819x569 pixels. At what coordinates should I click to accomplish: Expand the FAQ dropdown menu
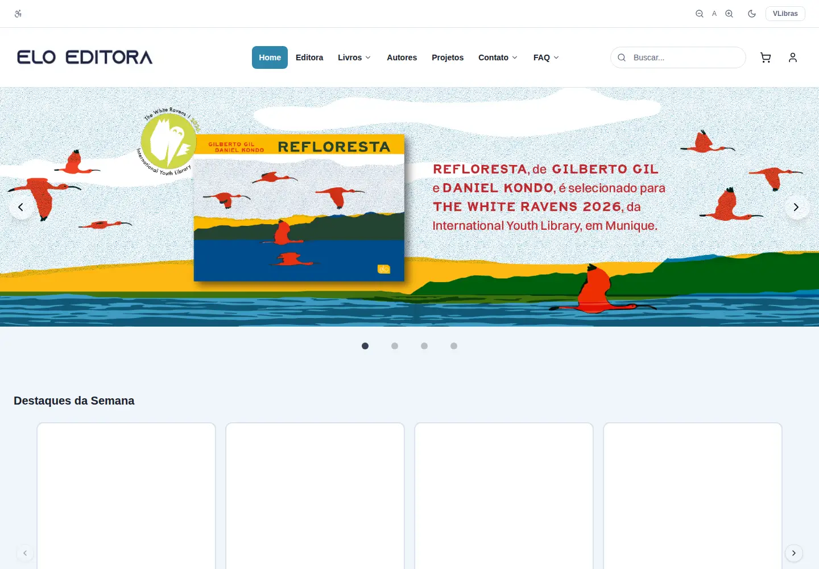tap(546, 57)
